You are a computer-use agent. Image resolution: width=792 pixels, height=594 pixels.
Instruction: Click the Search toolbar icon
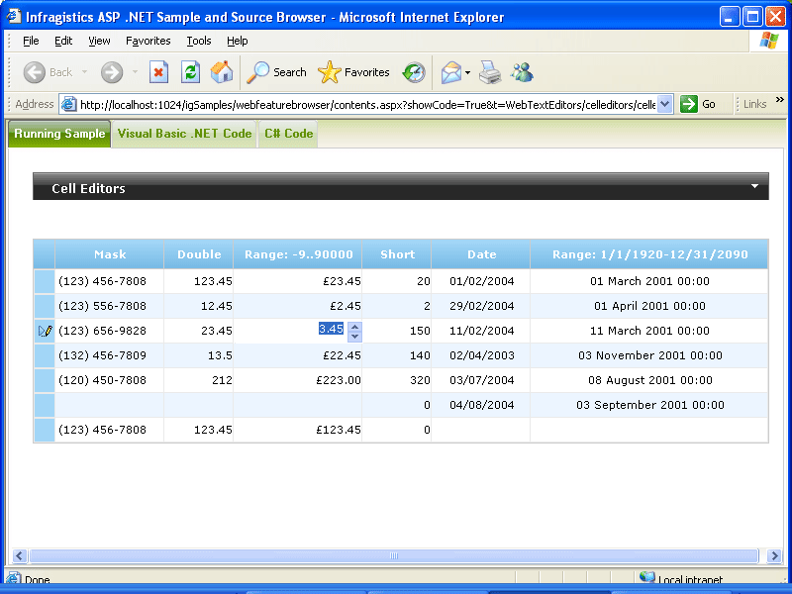coord(277,72)
